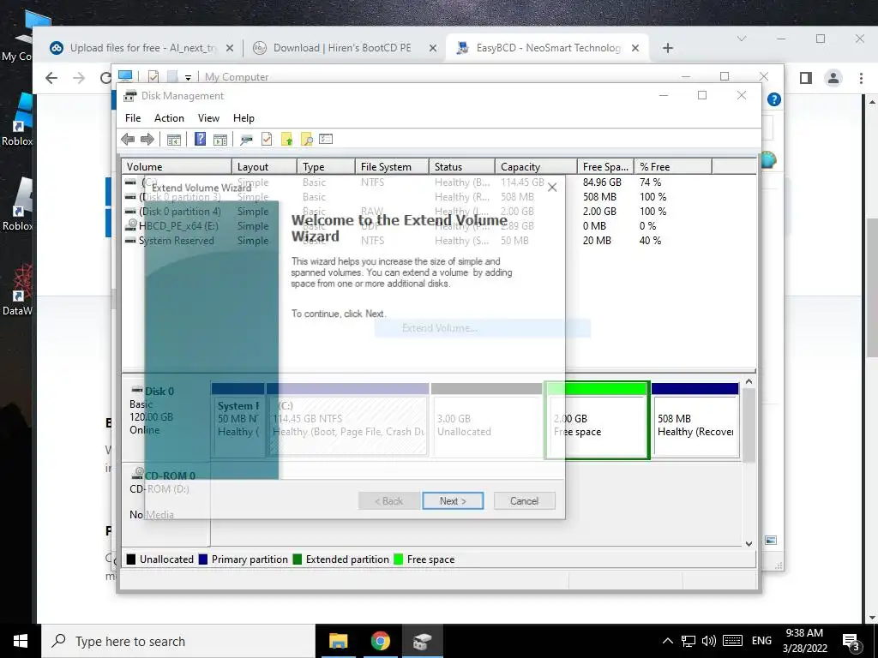Open the File menu
This screenshot has width=878, height=658.
tap(133, 118)
